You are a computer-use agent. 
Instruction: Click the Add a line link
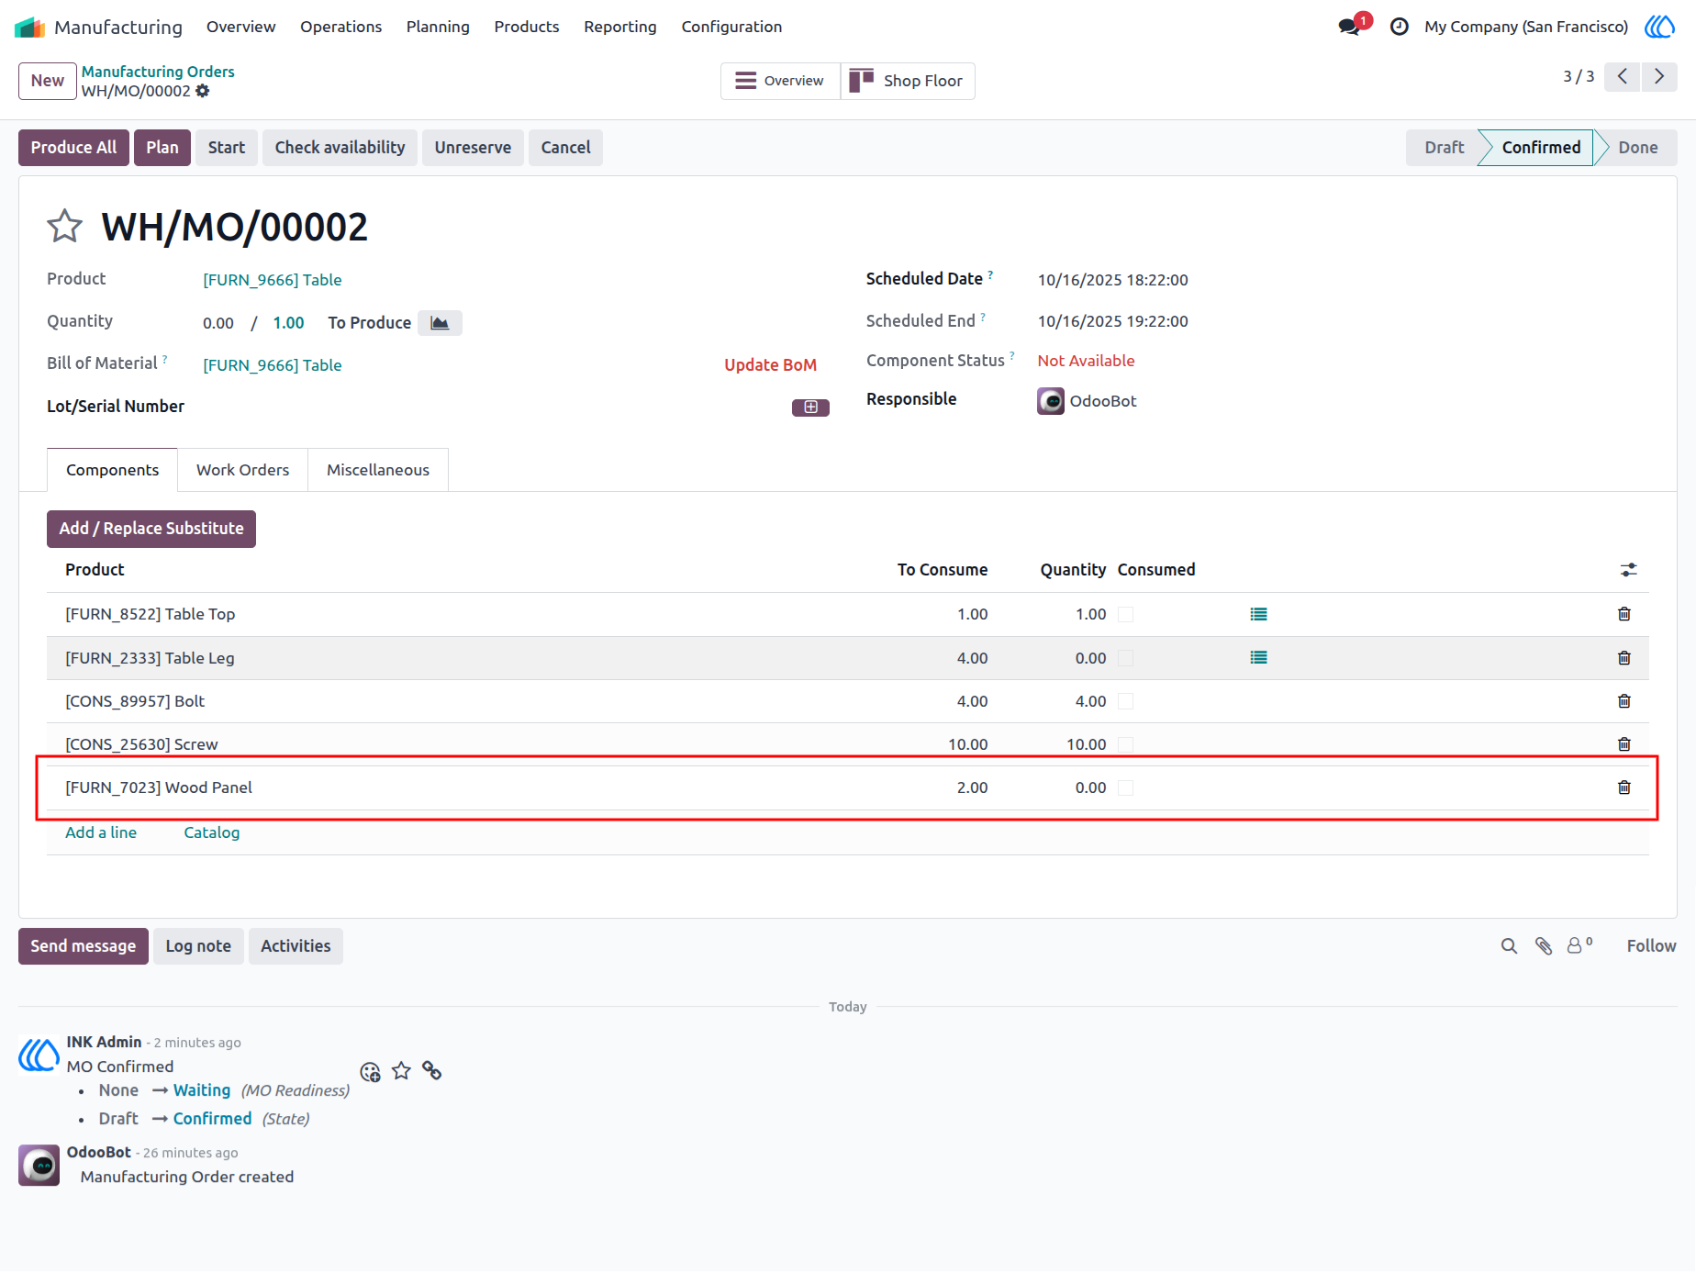click(x=101, y=832)
